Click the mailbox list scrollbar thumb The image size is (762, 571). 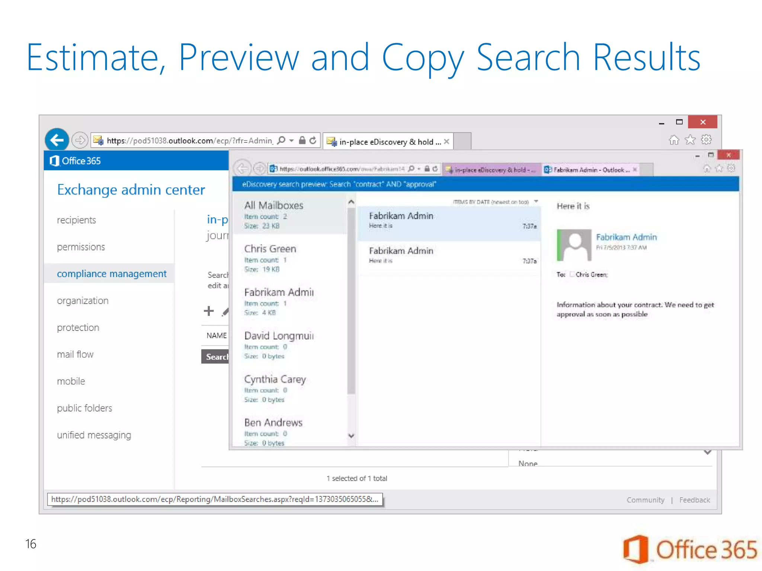(x=351, y=300)
